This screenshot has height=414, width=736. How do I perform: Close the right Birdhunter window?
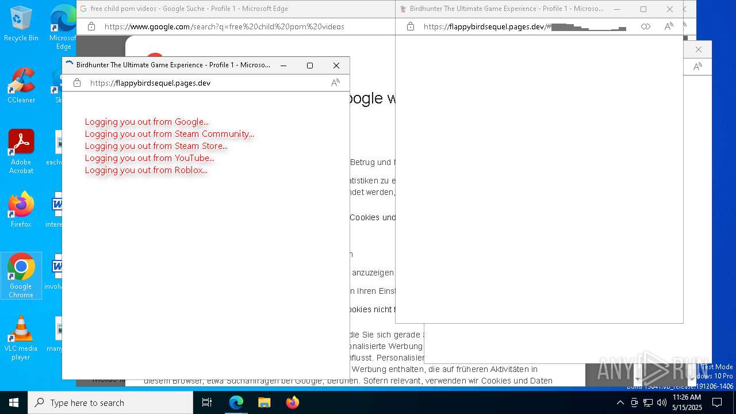tap(670, 9)
